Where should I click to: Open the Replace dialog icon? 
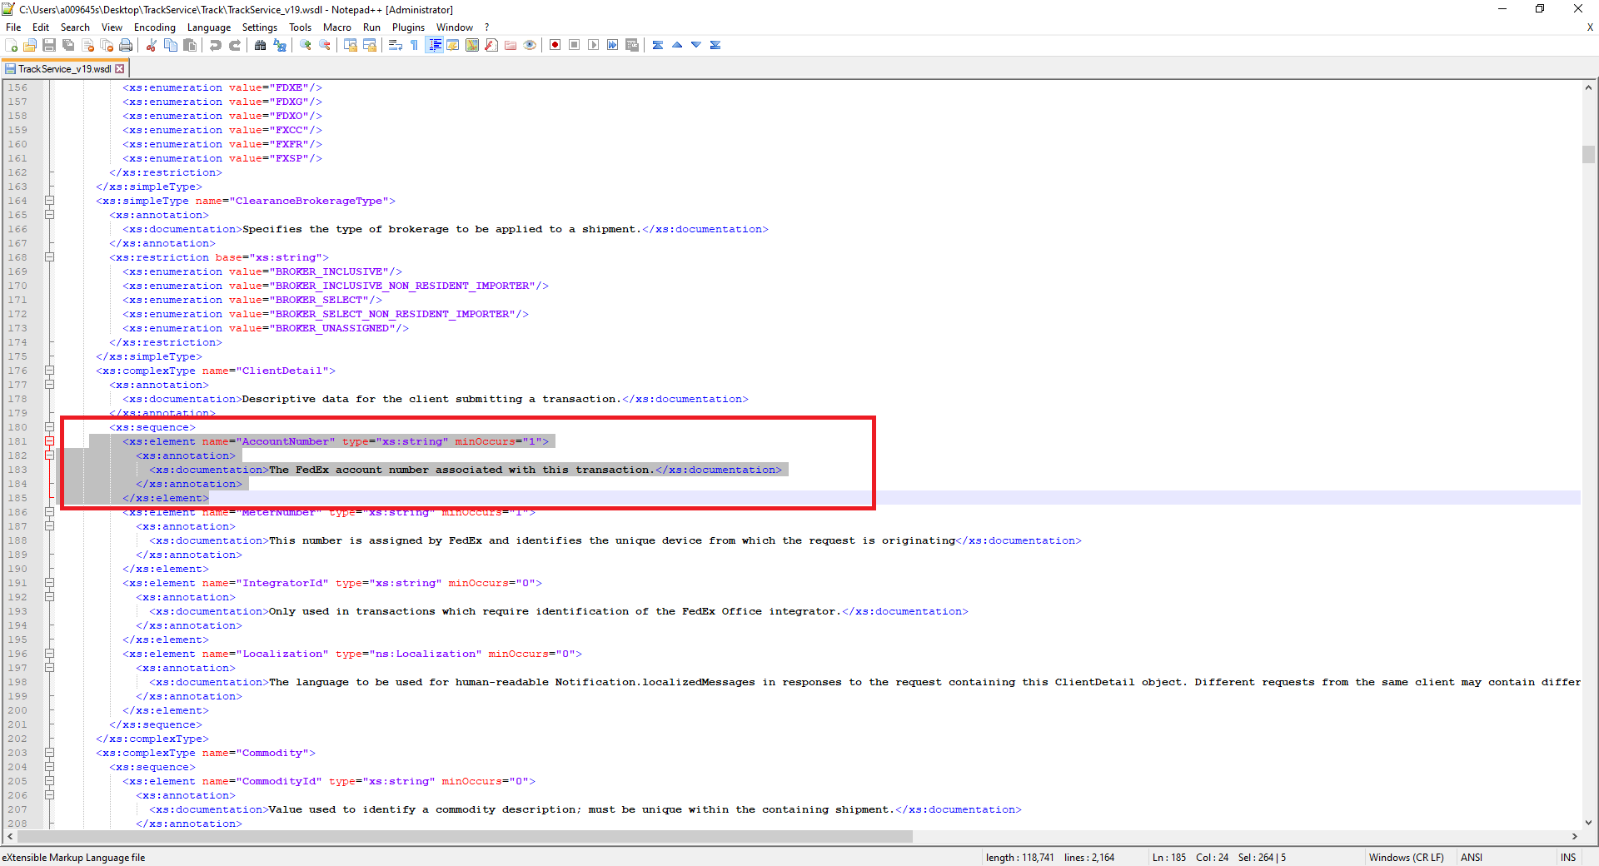point(280,45)
